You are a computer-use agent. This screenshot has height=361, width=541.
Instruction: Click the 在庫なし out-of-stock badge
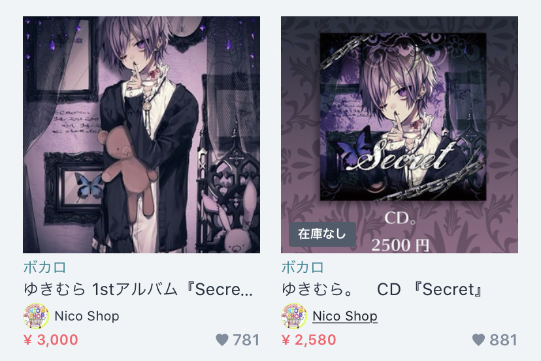pyautogui.click(x=322, y=234)
